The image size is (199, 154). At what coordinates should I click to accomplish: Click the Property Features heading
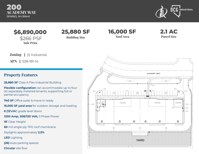21,75
